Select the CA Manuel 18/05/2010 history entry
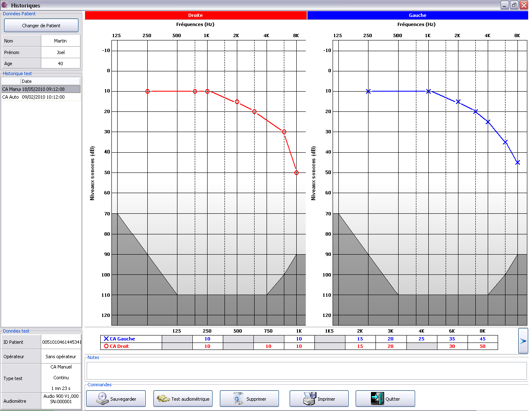Screen dimensions: 529x411 [41, 89]
